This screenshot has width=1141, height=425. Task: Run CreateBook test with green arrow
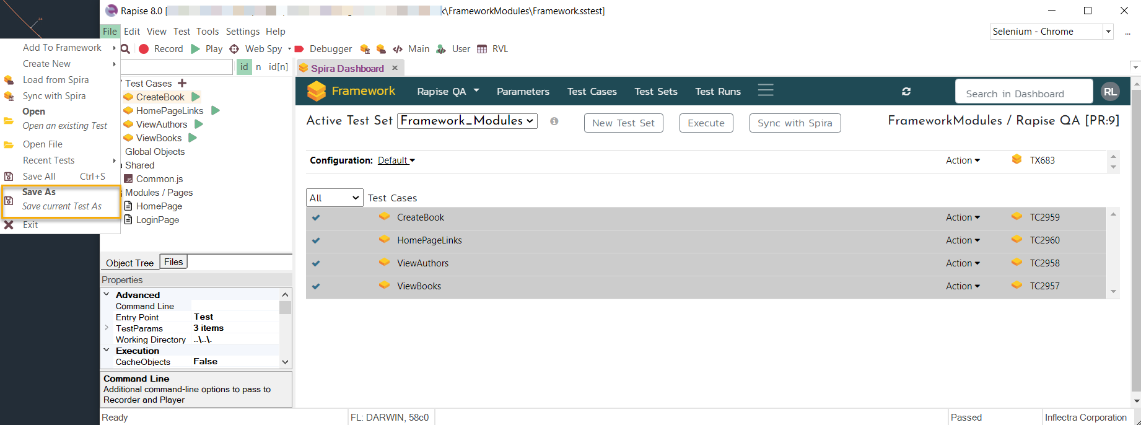coord(196,97)
